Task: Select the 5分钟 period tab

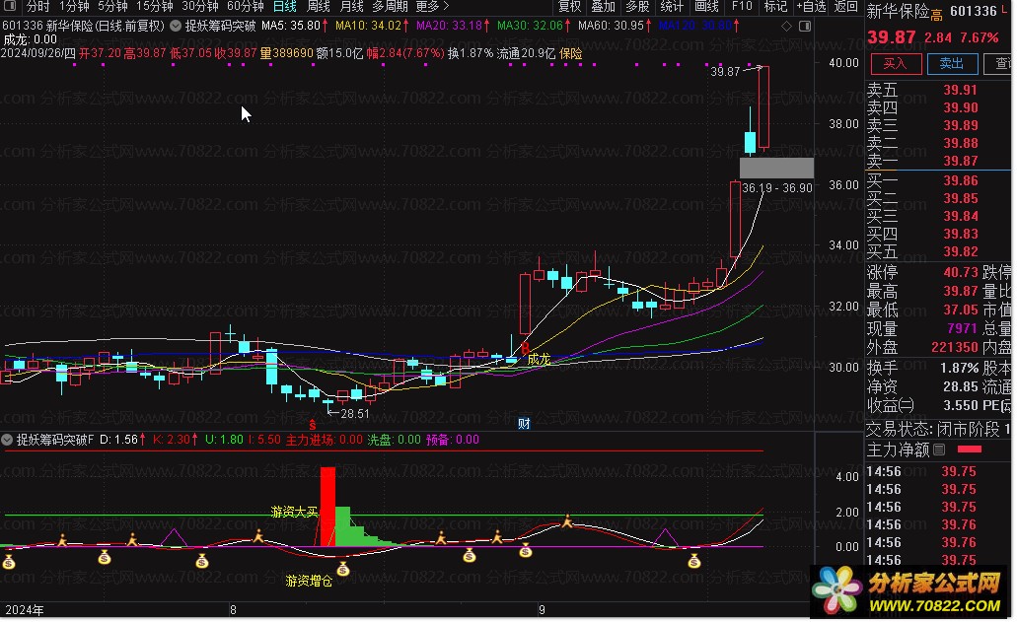Action: tap(112, 7)
